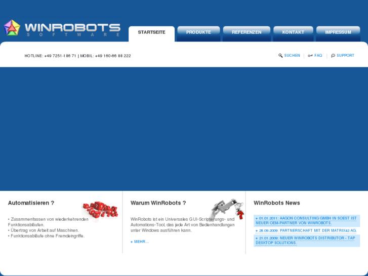Click the WinRobots GUI-Scriptierungs description paragraph
The height and width of the screenshot is (276, 368).
(183, 225)
